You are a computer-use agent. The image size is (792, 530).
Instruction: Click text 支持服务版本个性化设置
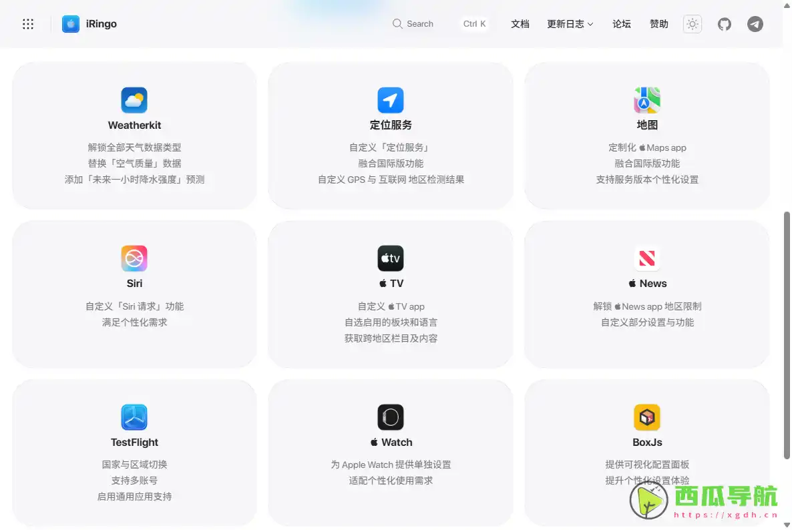click(647, 180)
